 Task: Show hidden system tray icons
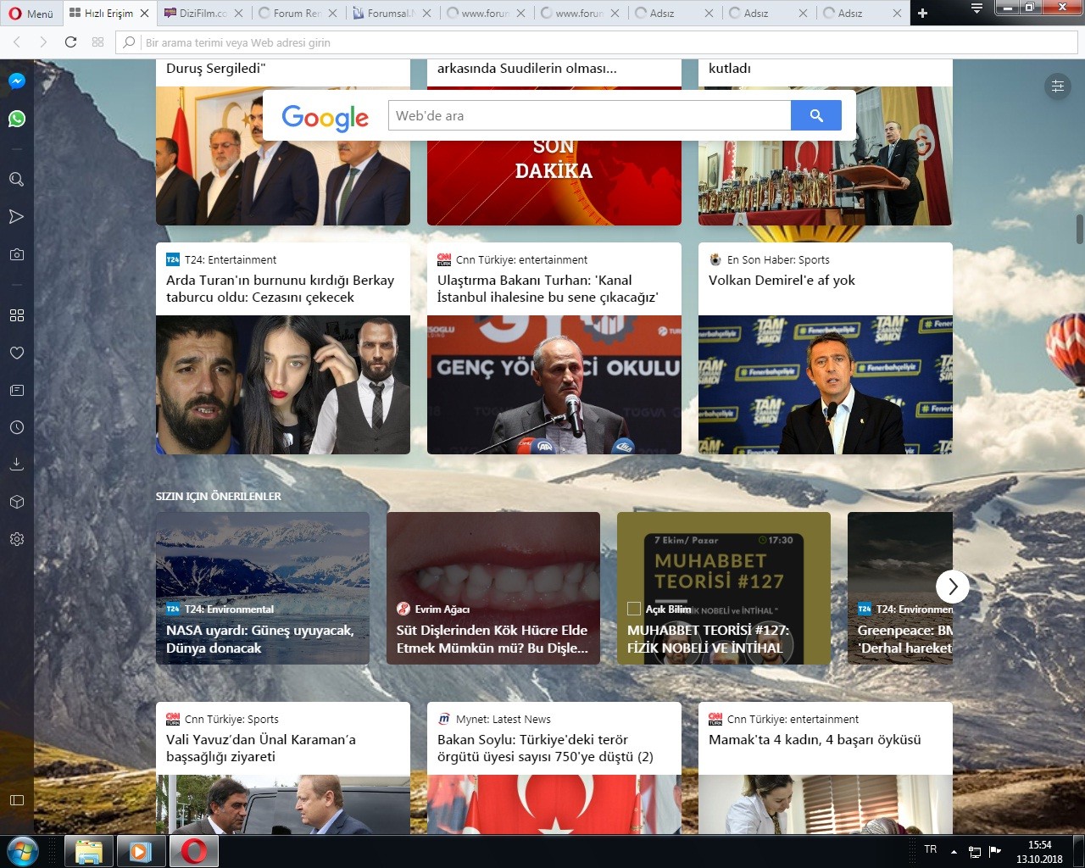pos(954,851)
